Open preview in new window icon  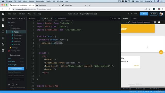(155, 22)
